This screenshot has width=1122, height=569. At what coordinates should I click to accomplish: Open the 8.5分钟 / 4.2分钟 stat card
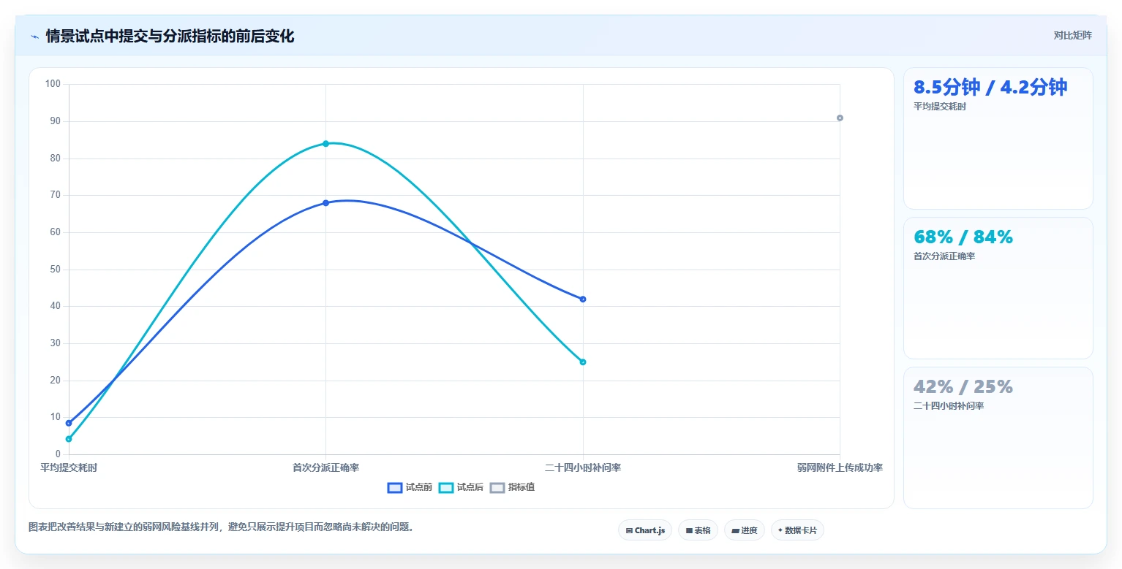pyautogui.click(x=998, y=139)
